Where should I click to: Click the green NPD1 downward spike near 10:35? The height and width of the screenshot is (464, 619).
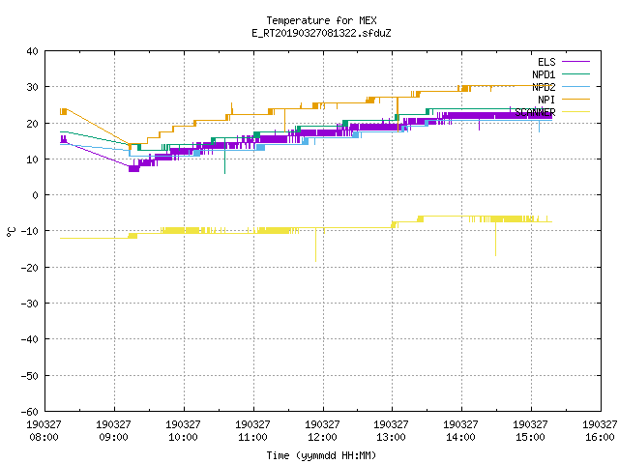pyautogui.click(x=225, y=158)
